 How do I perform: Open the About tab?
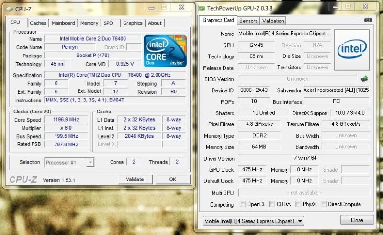155,23
